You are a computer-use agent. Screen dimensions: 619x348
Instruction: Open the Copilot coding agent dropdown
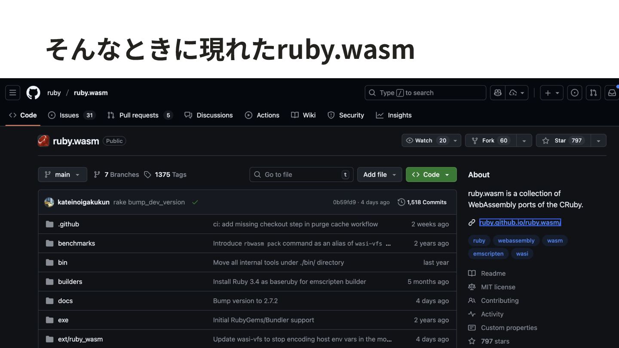(518, 93)
